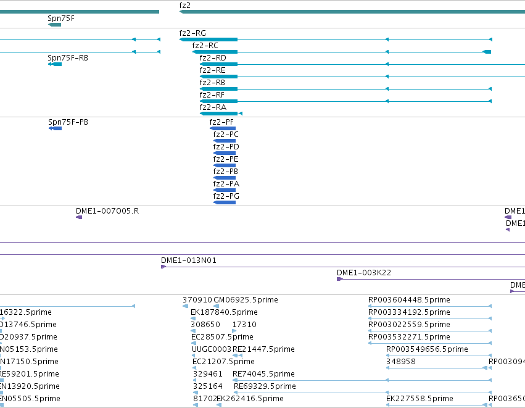Image resolution: width=525 pixels, height=408 pixels.
Task: Select the Spn75F-RB transcript glyph
Action: [55, 64]
